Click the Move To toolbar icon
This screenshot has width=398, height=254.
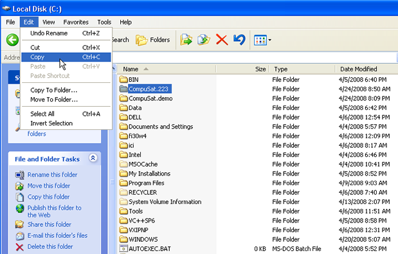(186, 40)
